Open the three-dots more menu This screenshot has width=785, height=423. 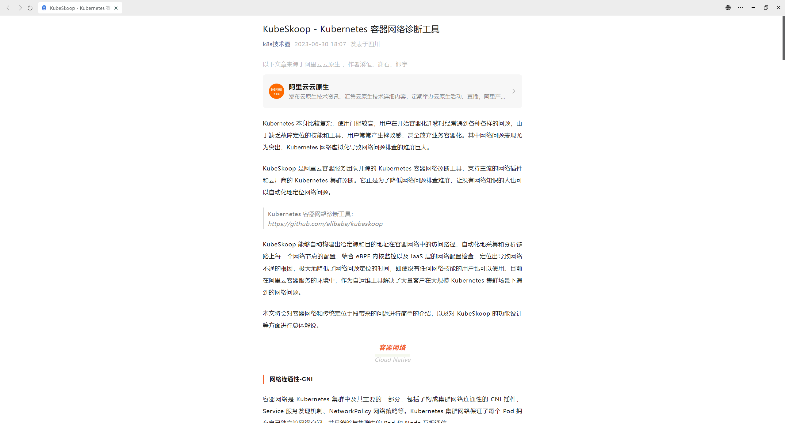[741, 8]
